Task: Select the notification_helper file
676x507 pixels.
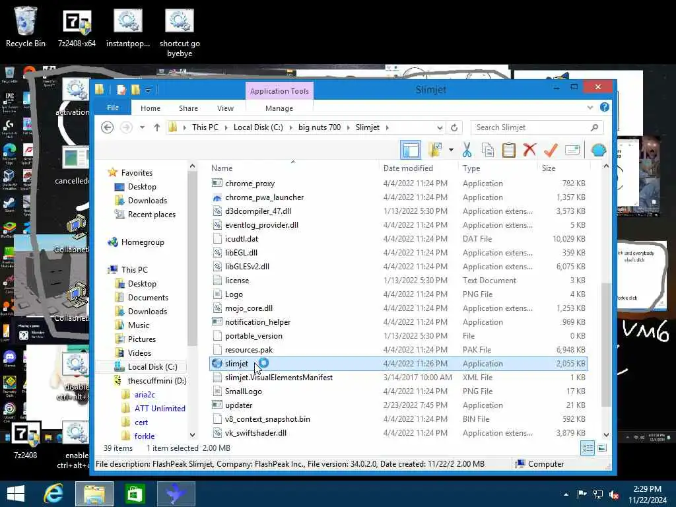Action: coord(257,322)
